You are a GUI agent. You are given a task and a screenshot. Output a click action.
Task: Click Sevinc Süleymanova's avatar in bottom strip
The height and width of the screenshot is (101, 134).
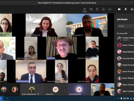32,89
